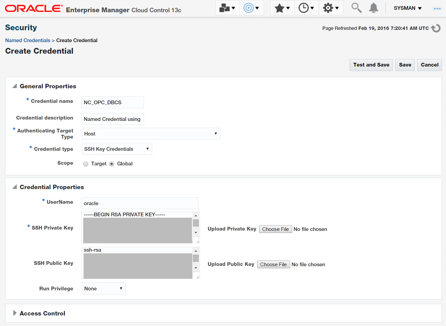Click the Save button

[405, 65]
